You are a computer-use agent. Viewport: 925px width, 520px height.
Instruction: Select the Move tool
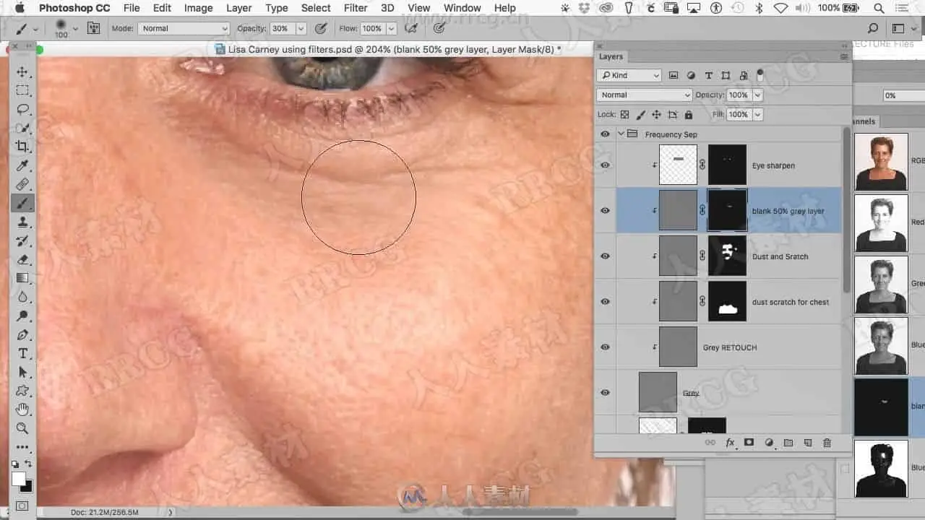coord(22,72)
